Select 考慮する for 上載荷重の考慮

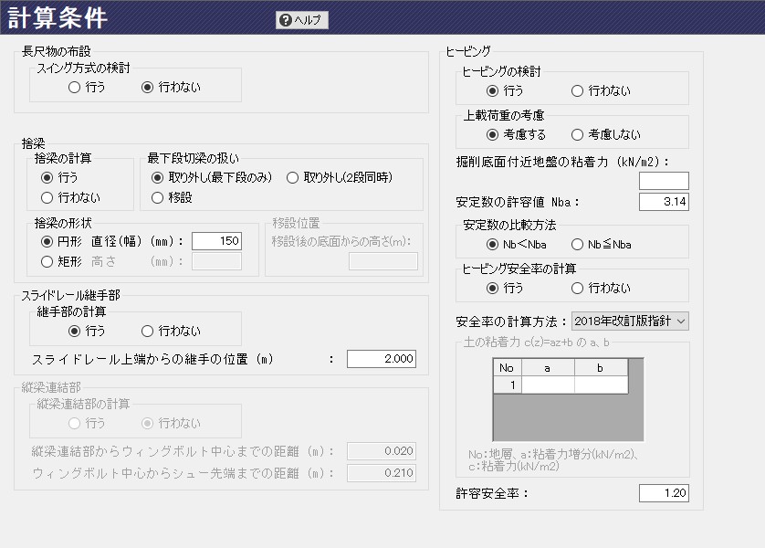pos(516,134)
